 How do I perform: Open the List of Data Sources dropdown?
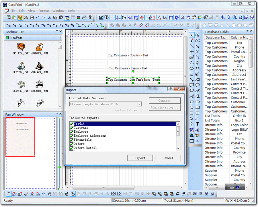[x=140, y=104]
